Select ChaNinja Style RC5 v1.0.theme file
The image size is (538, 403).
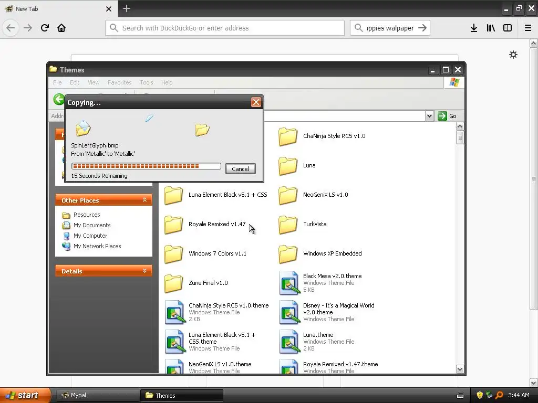tap(217, 312)
